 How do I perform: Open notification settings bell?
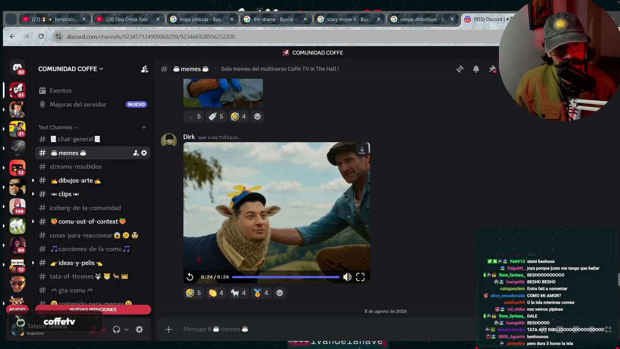point(476,69)
